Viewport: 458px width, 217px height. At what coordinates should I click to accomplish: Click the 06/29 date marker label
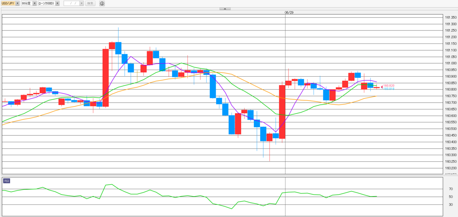(x=289, y=12)
